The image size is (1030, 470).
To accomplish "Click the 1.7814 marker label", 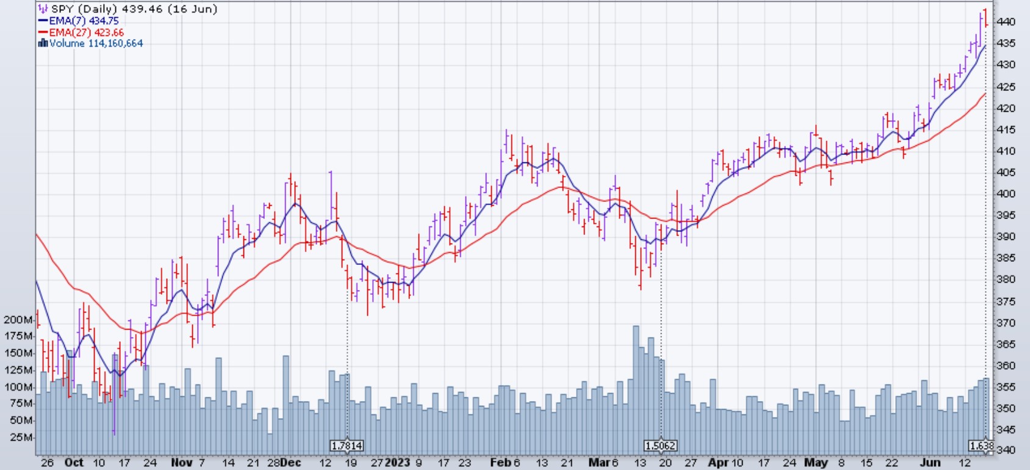I will [347, 446].
